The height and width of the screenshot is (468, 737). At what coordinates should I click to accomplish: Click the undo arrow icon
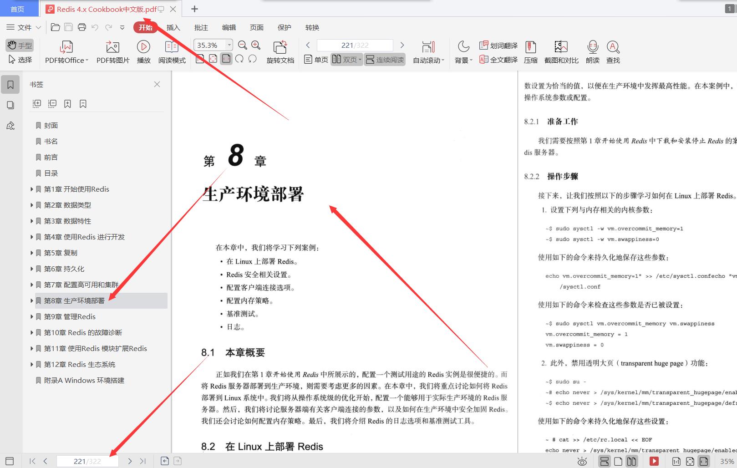click(95, 27)
